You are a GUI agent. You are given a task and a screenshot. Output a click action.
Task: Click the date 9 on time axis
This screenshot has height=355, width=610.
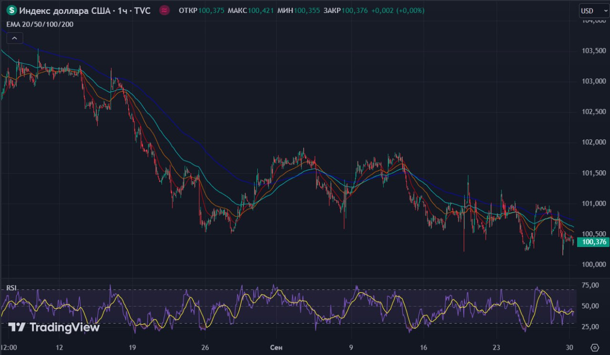tap(351, 347)
